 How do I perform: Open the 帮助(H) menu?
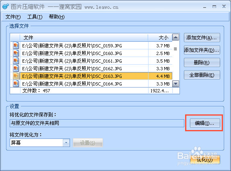tap(57, 17)
